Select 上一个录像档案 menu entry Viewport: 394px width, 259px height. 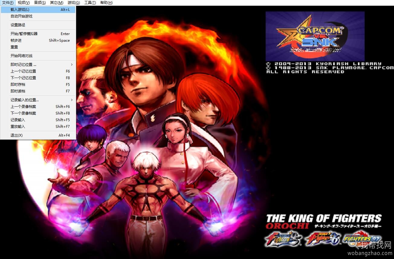click(38, 107)
